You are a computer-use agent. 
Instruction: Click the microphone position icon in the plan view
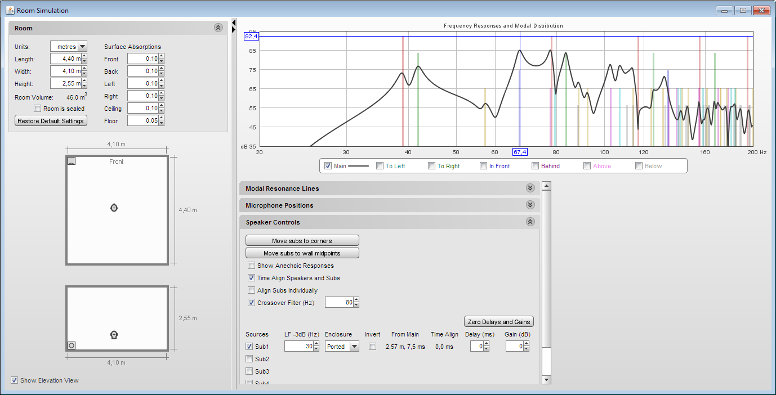click(114, 208)
